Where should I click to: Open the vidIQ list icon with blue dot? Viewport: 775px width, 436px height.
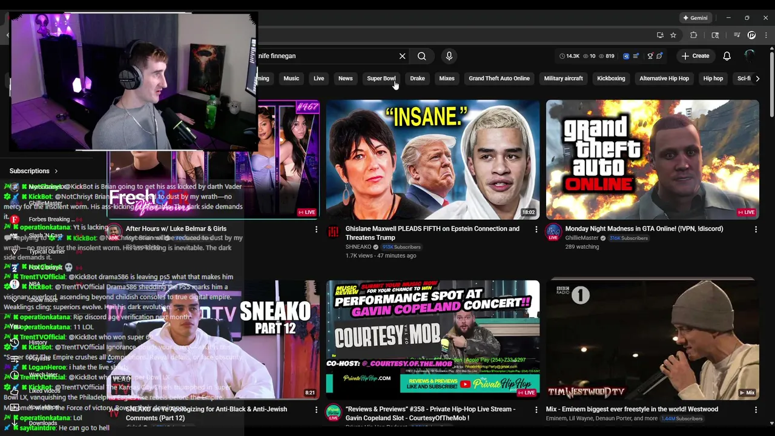coord(635,56)
